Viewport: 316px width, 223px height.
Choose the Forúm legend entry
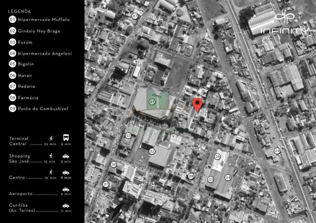[x=25, y=42]
